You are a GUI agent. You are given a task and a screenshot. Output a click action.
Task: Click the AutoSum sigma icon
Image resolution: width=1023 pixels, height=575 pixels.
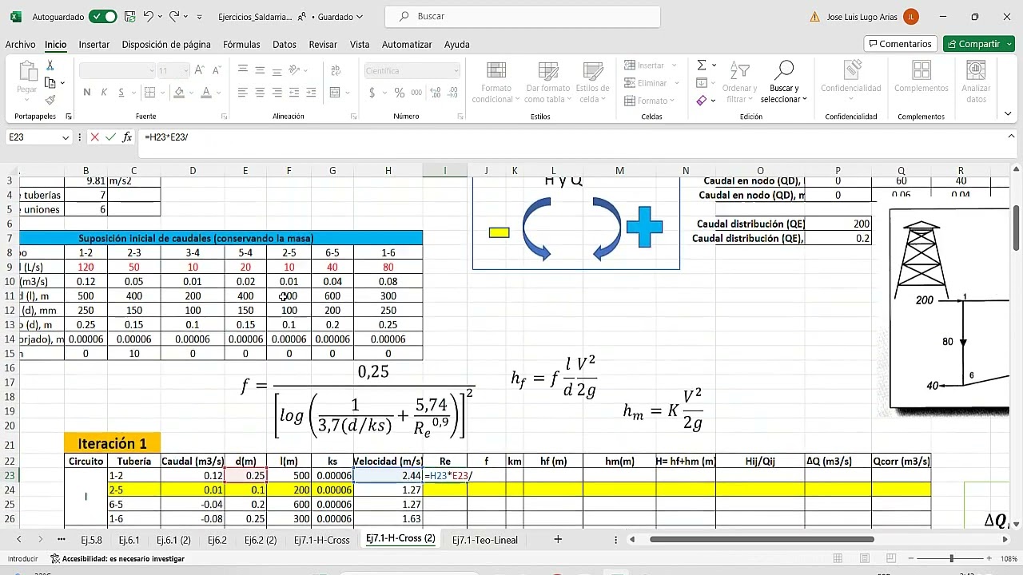click(702, 65)
